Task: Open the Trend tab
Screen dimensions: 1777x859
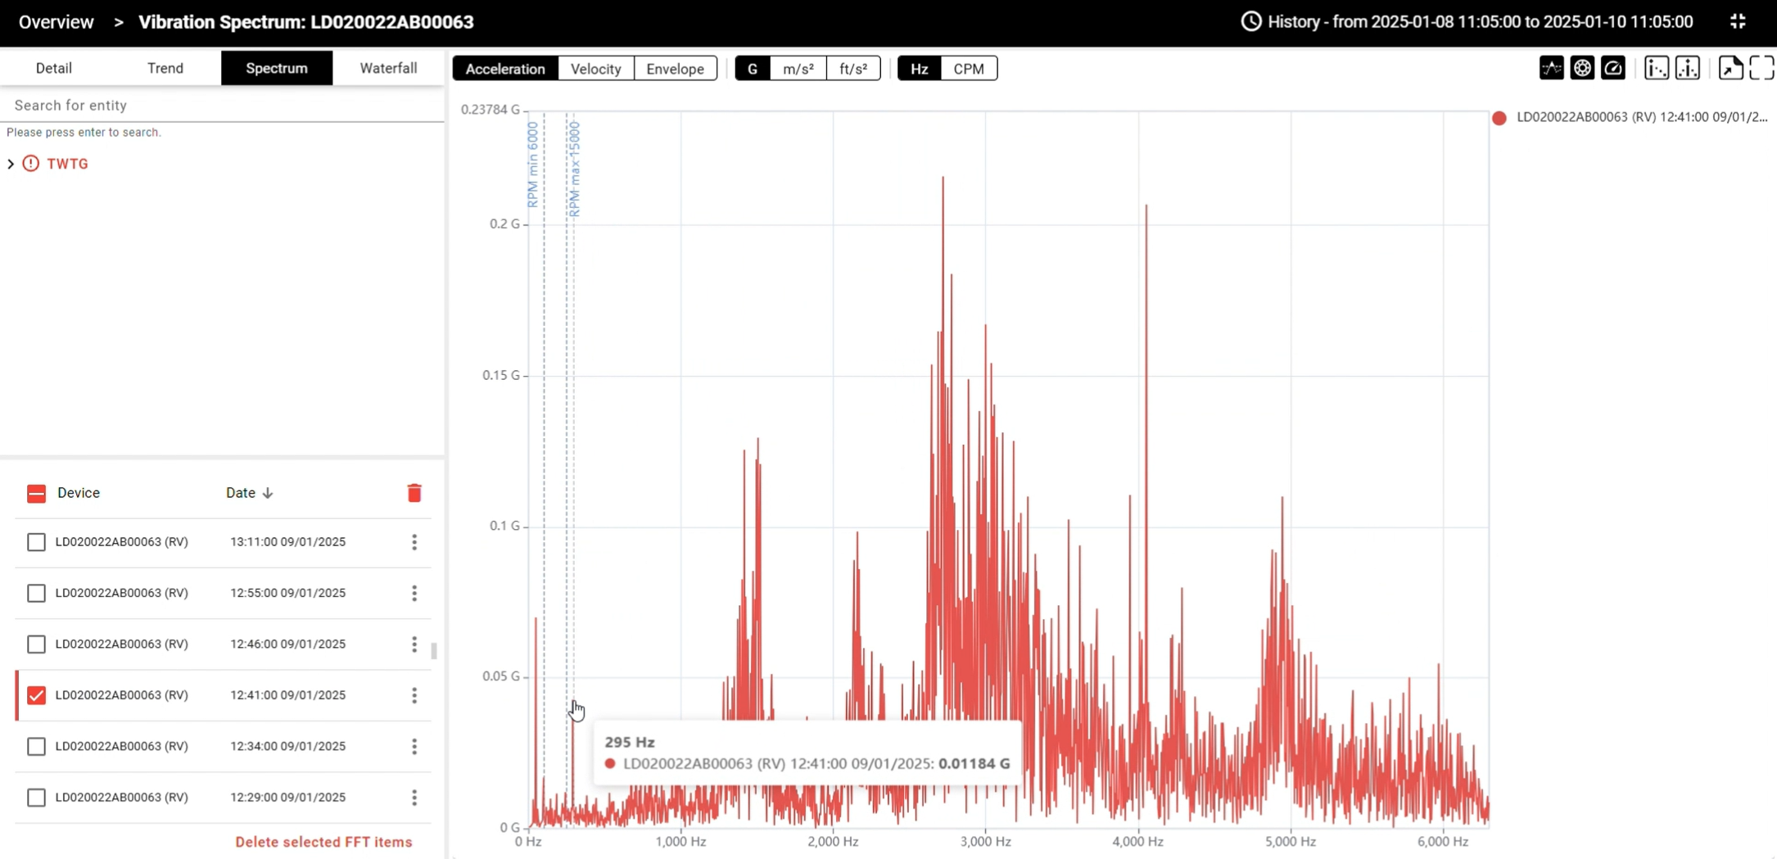Action: [165, 68]
